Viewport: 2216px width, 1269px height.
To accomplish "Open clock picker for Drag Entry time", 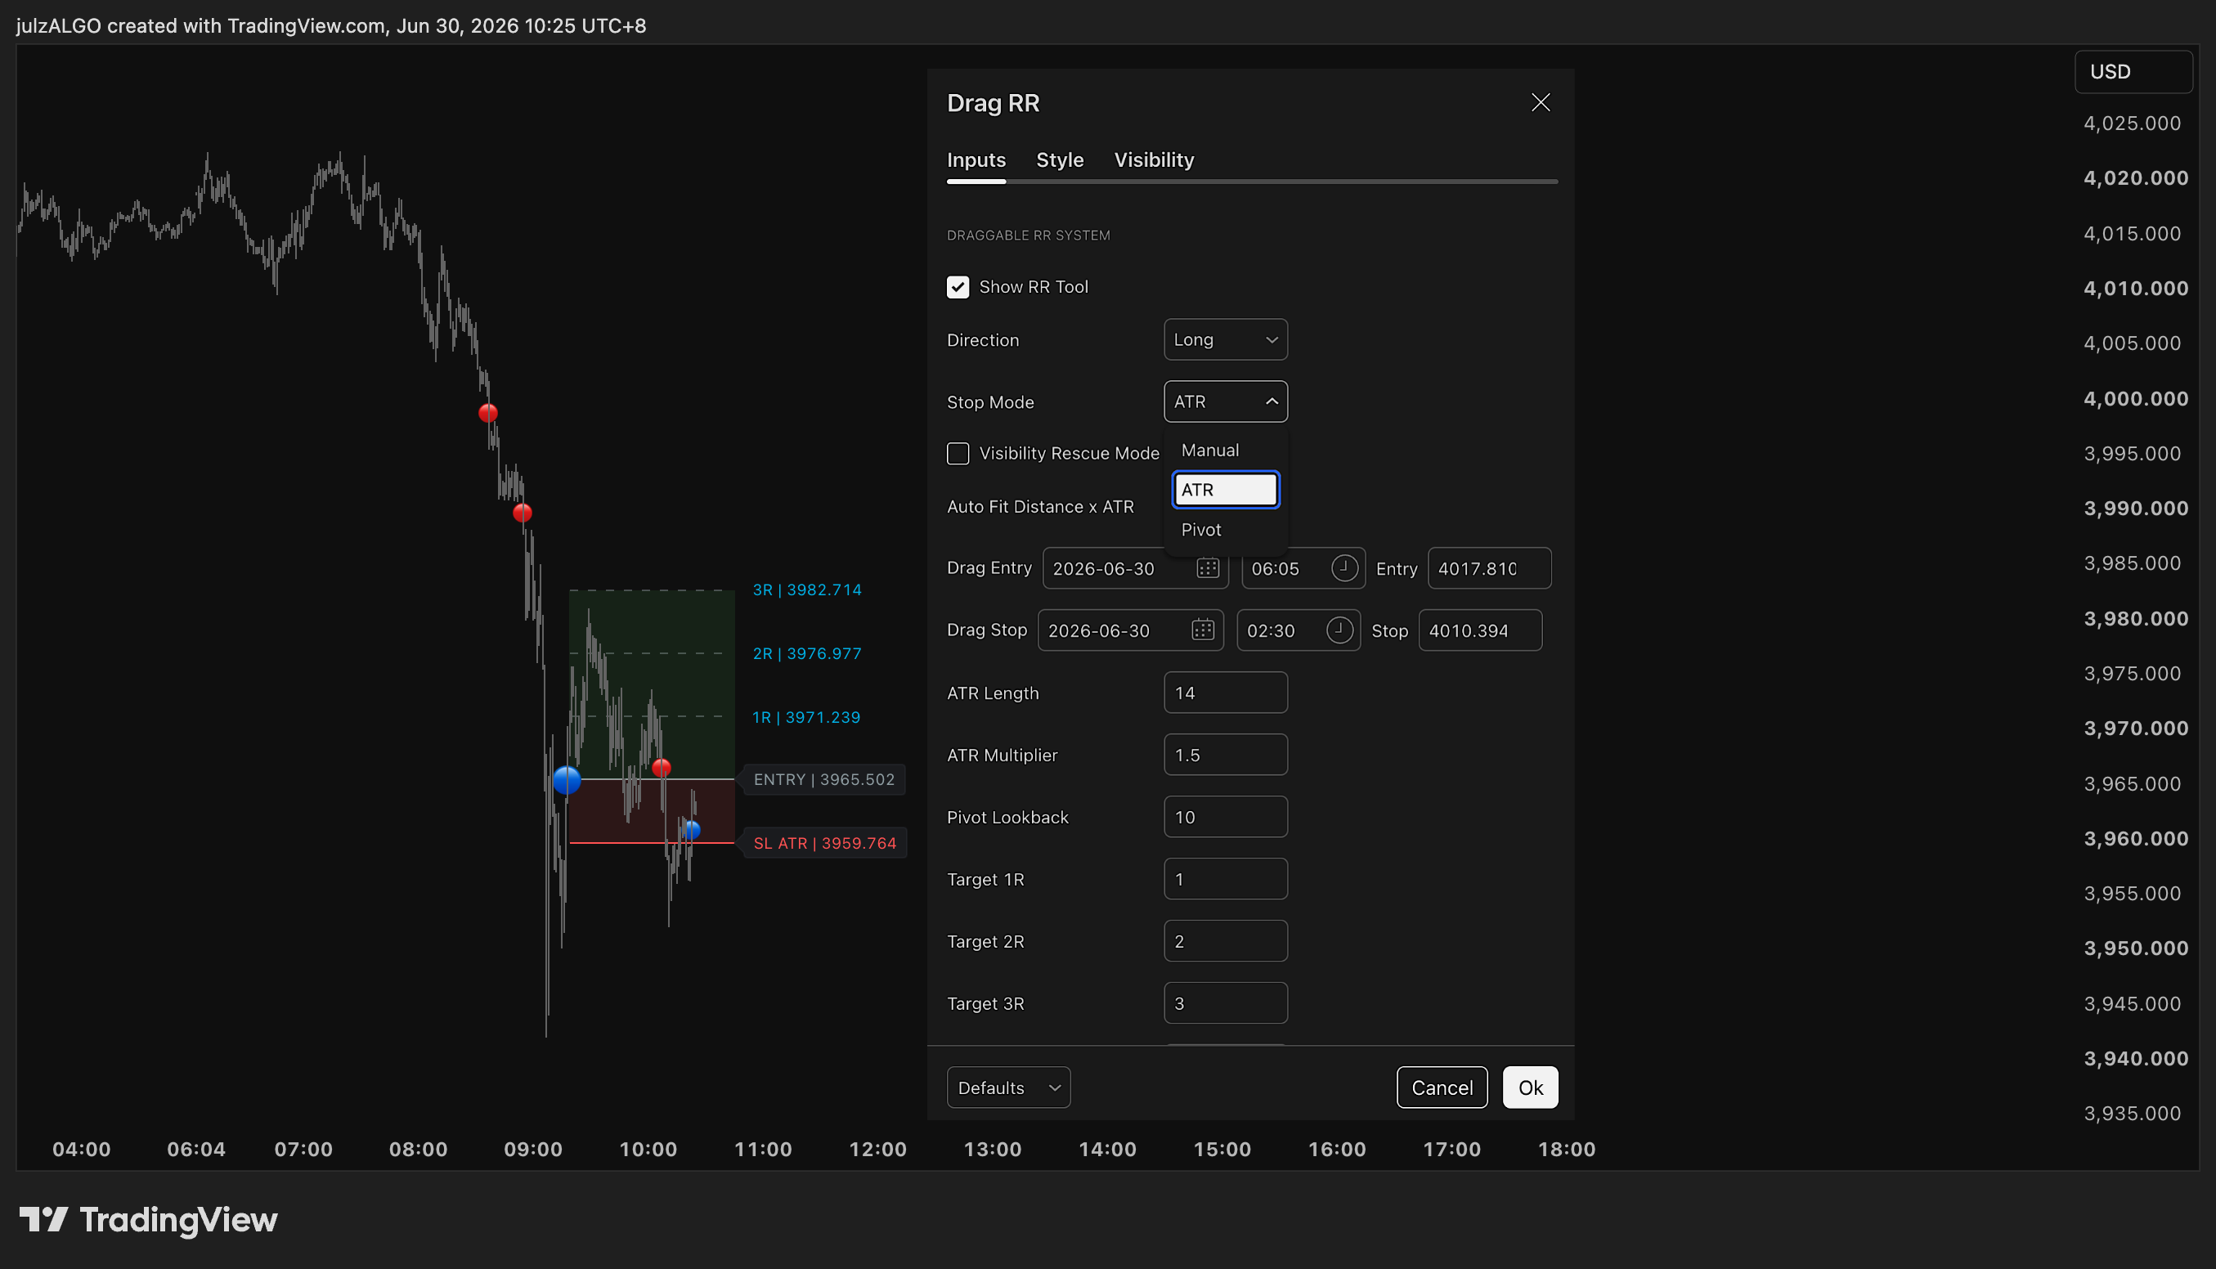I will point(1344,568).
